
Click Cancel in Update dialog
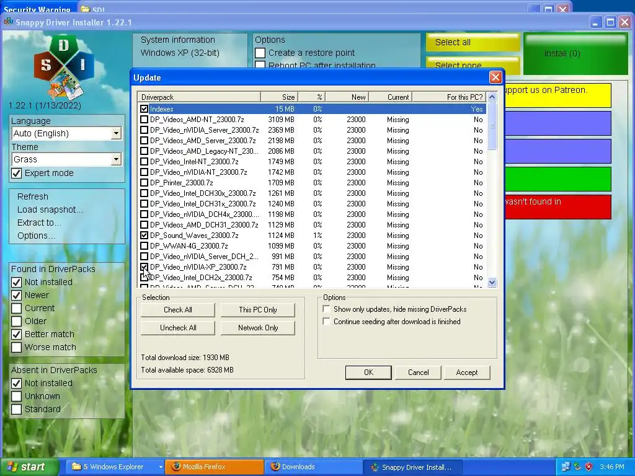tap(418, 372)
